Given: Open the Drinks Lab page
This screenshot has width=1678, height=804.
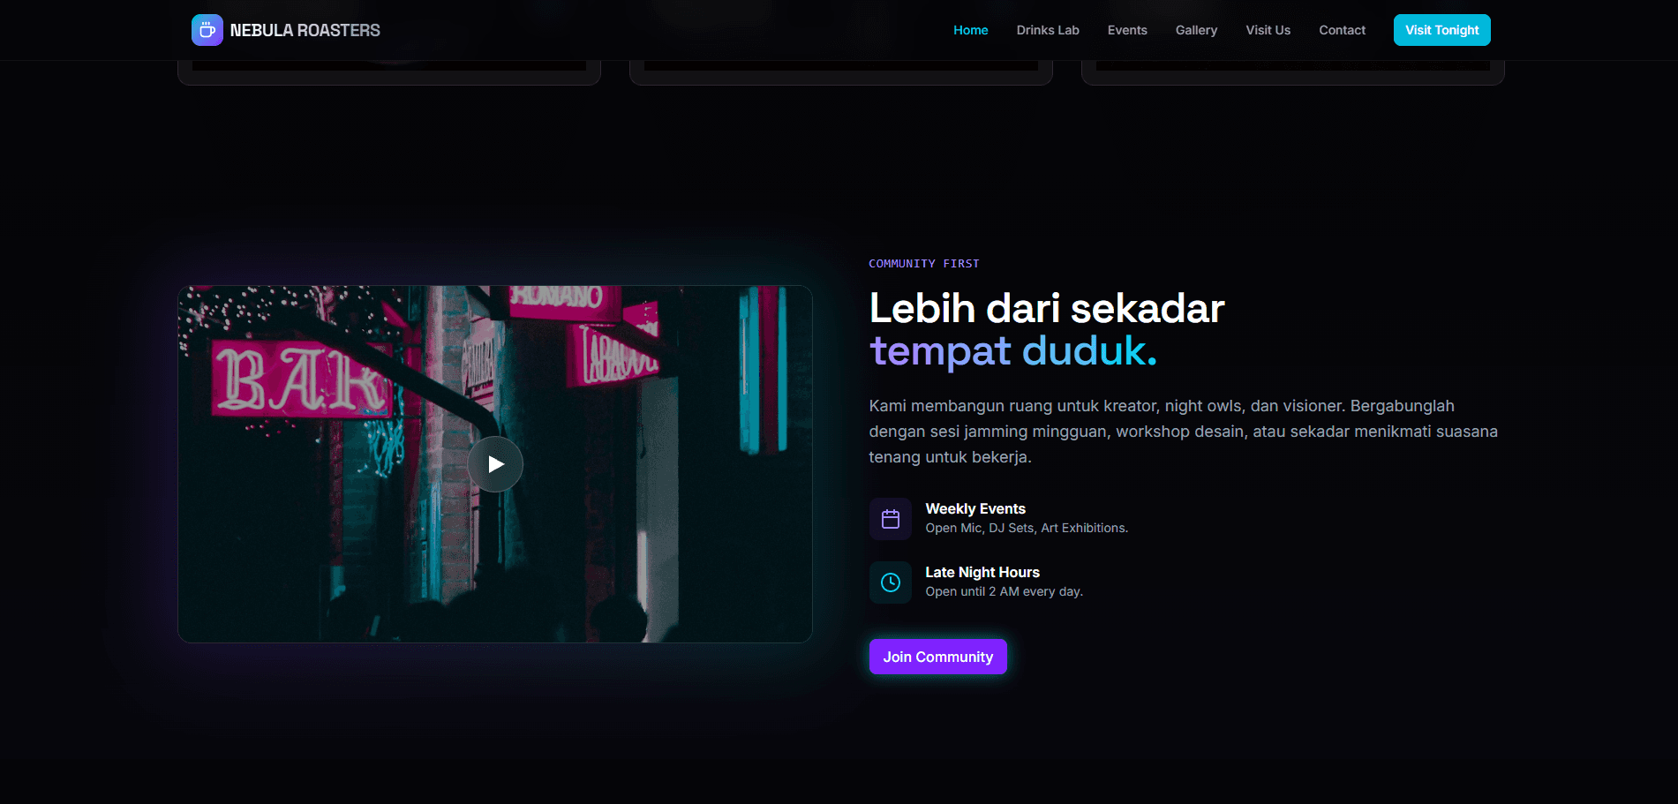Looking at the screenshot, I should tap(1047, 30).
